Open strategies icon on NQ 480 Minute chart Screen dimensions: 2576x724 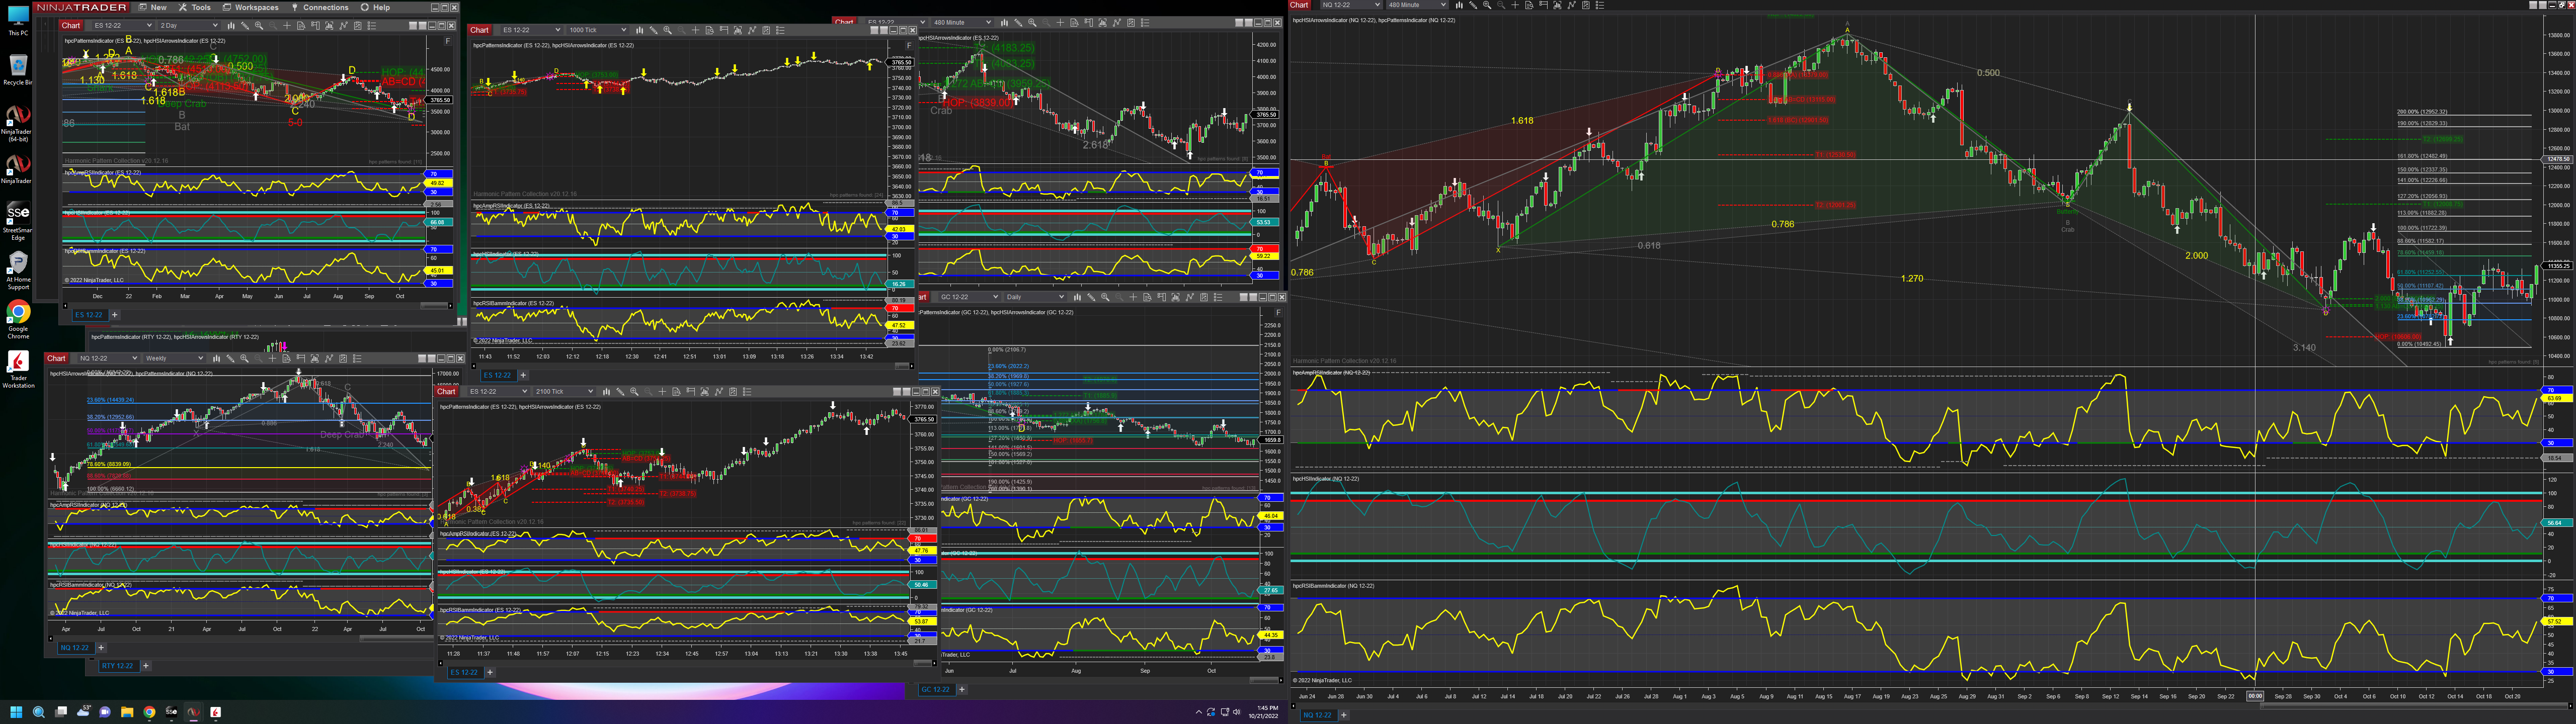(1586, 5)
